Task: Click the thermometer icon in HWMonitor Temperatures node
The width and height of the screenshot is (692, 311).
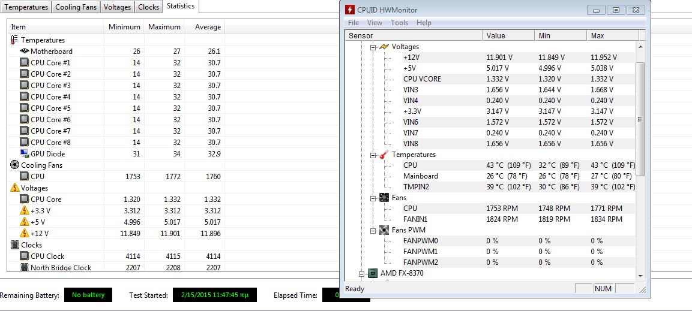Action: (384, 155)
